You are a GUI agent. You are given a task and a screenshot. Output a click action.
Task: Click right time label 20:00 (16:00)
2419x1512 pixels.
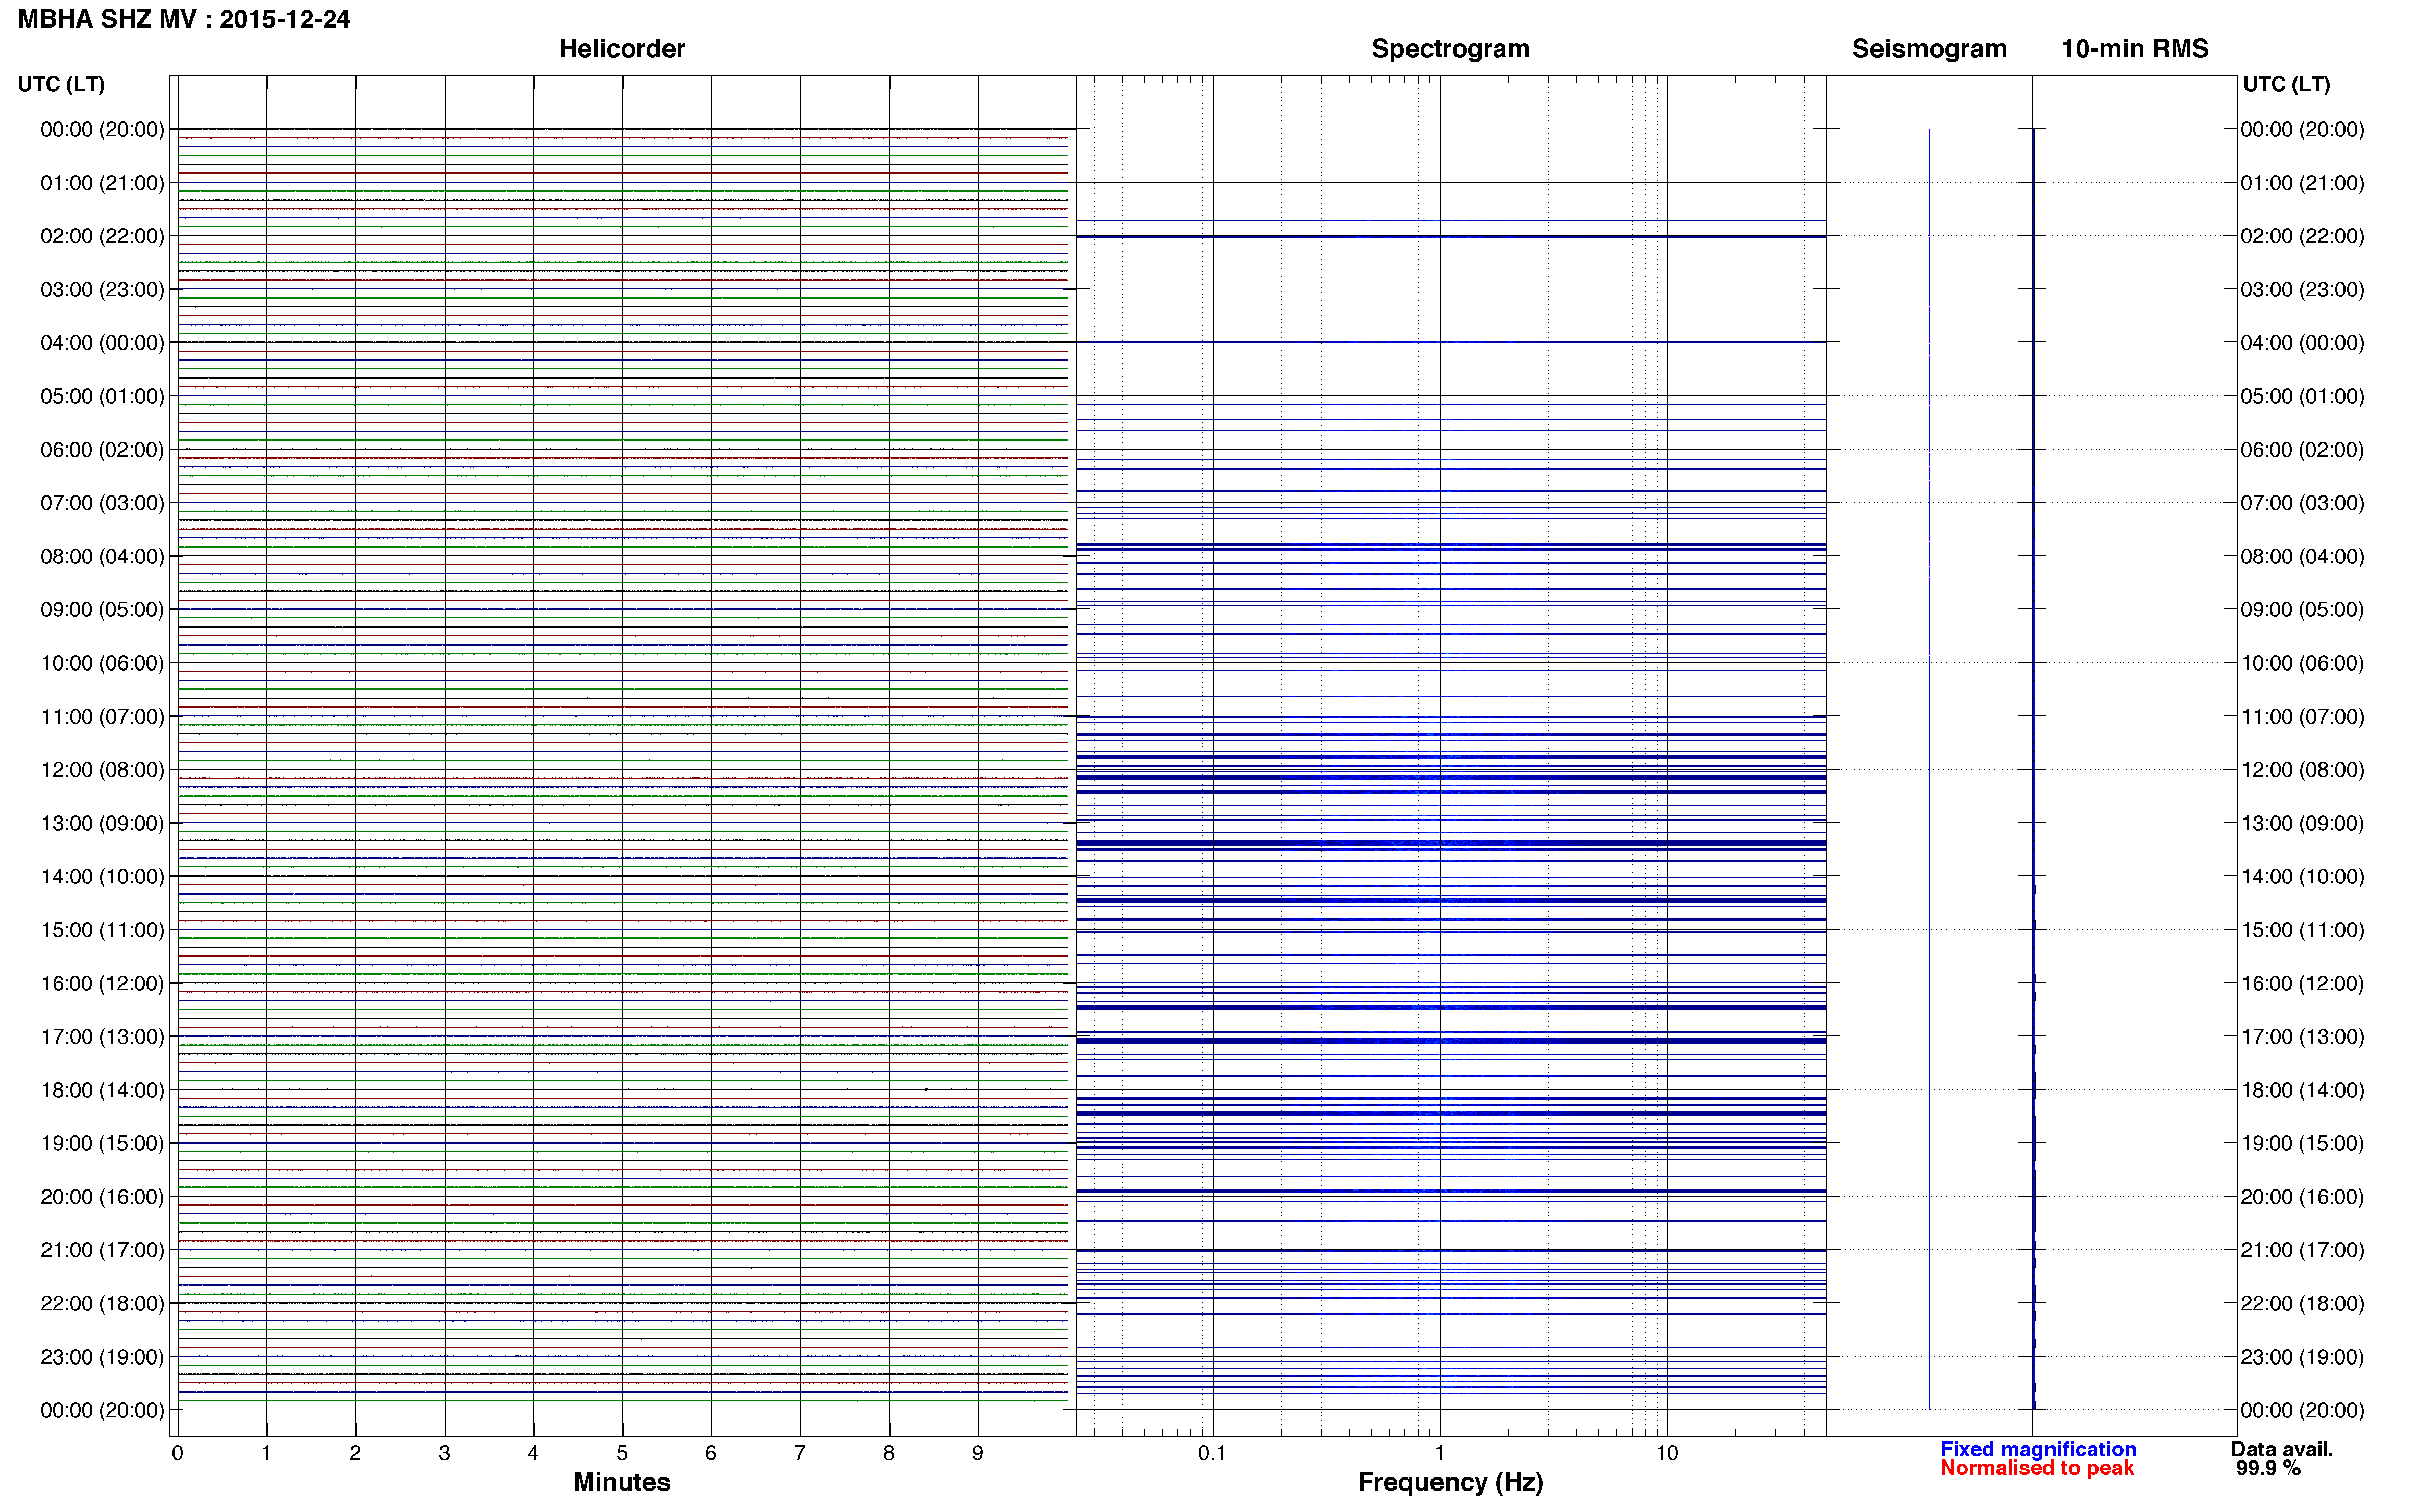point(2302,1197)
